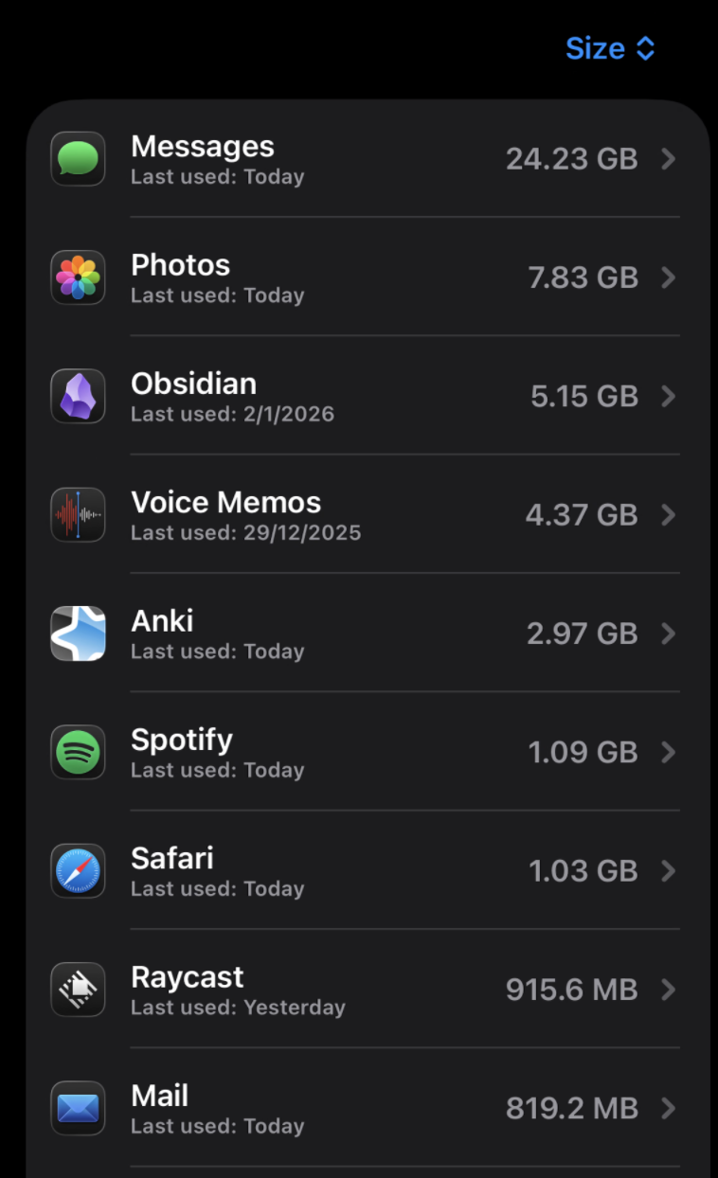Tap the Anki star icon
The width and height of the screenshot is (718, 1178).
point(78,634)
